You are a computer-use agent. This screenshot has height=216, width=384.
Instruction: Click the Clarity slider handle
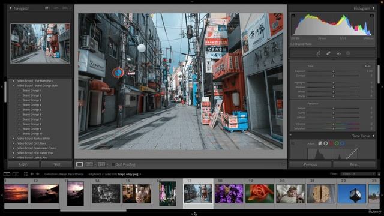tap(334, 113)
